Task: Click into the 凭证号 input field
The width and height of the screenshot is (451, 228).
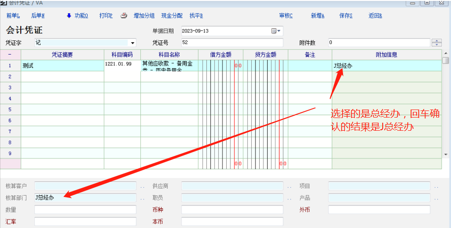Action: click(231, 43)
